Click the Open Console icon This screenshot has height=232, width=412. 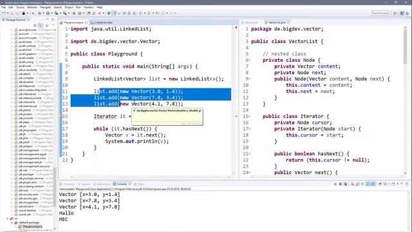coord(393,184)
